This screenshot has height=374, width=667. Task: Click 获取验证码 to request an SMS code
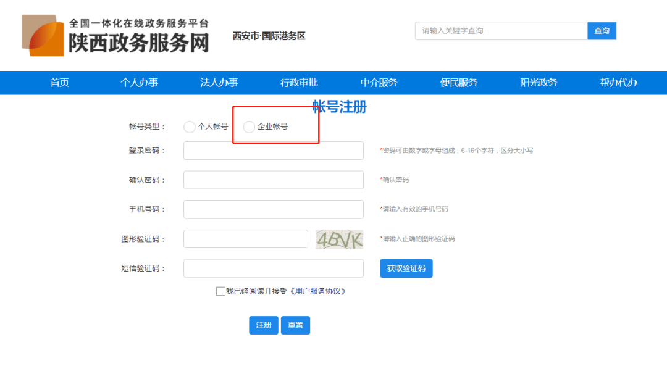pos(406,268)
